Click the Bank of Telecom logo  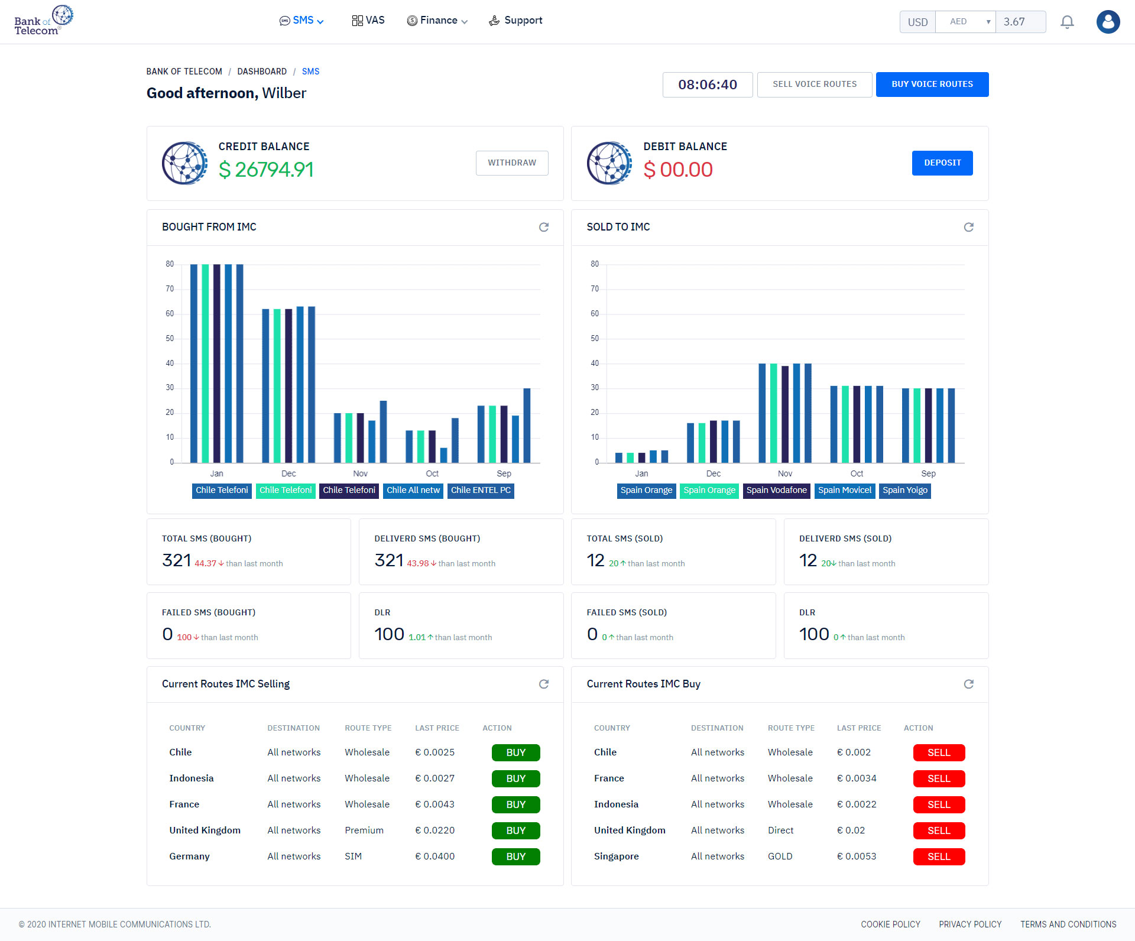43,21
